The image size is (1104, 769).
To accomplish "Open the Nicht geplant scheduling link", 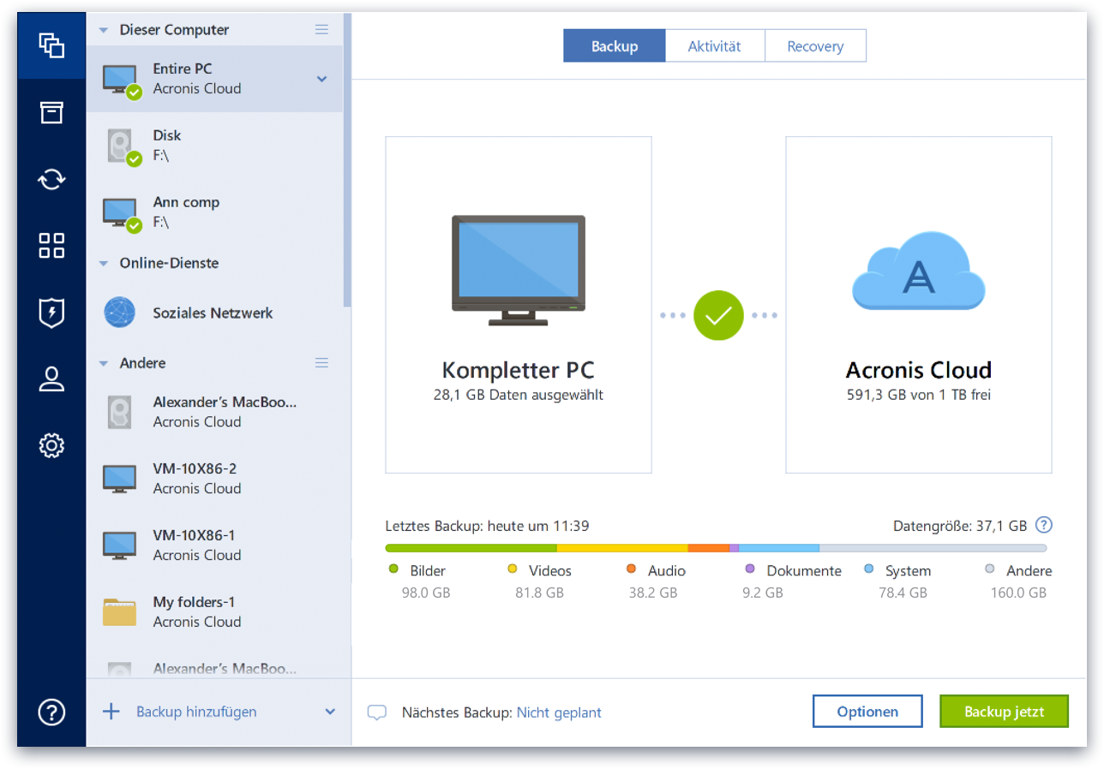I will 559,712.
